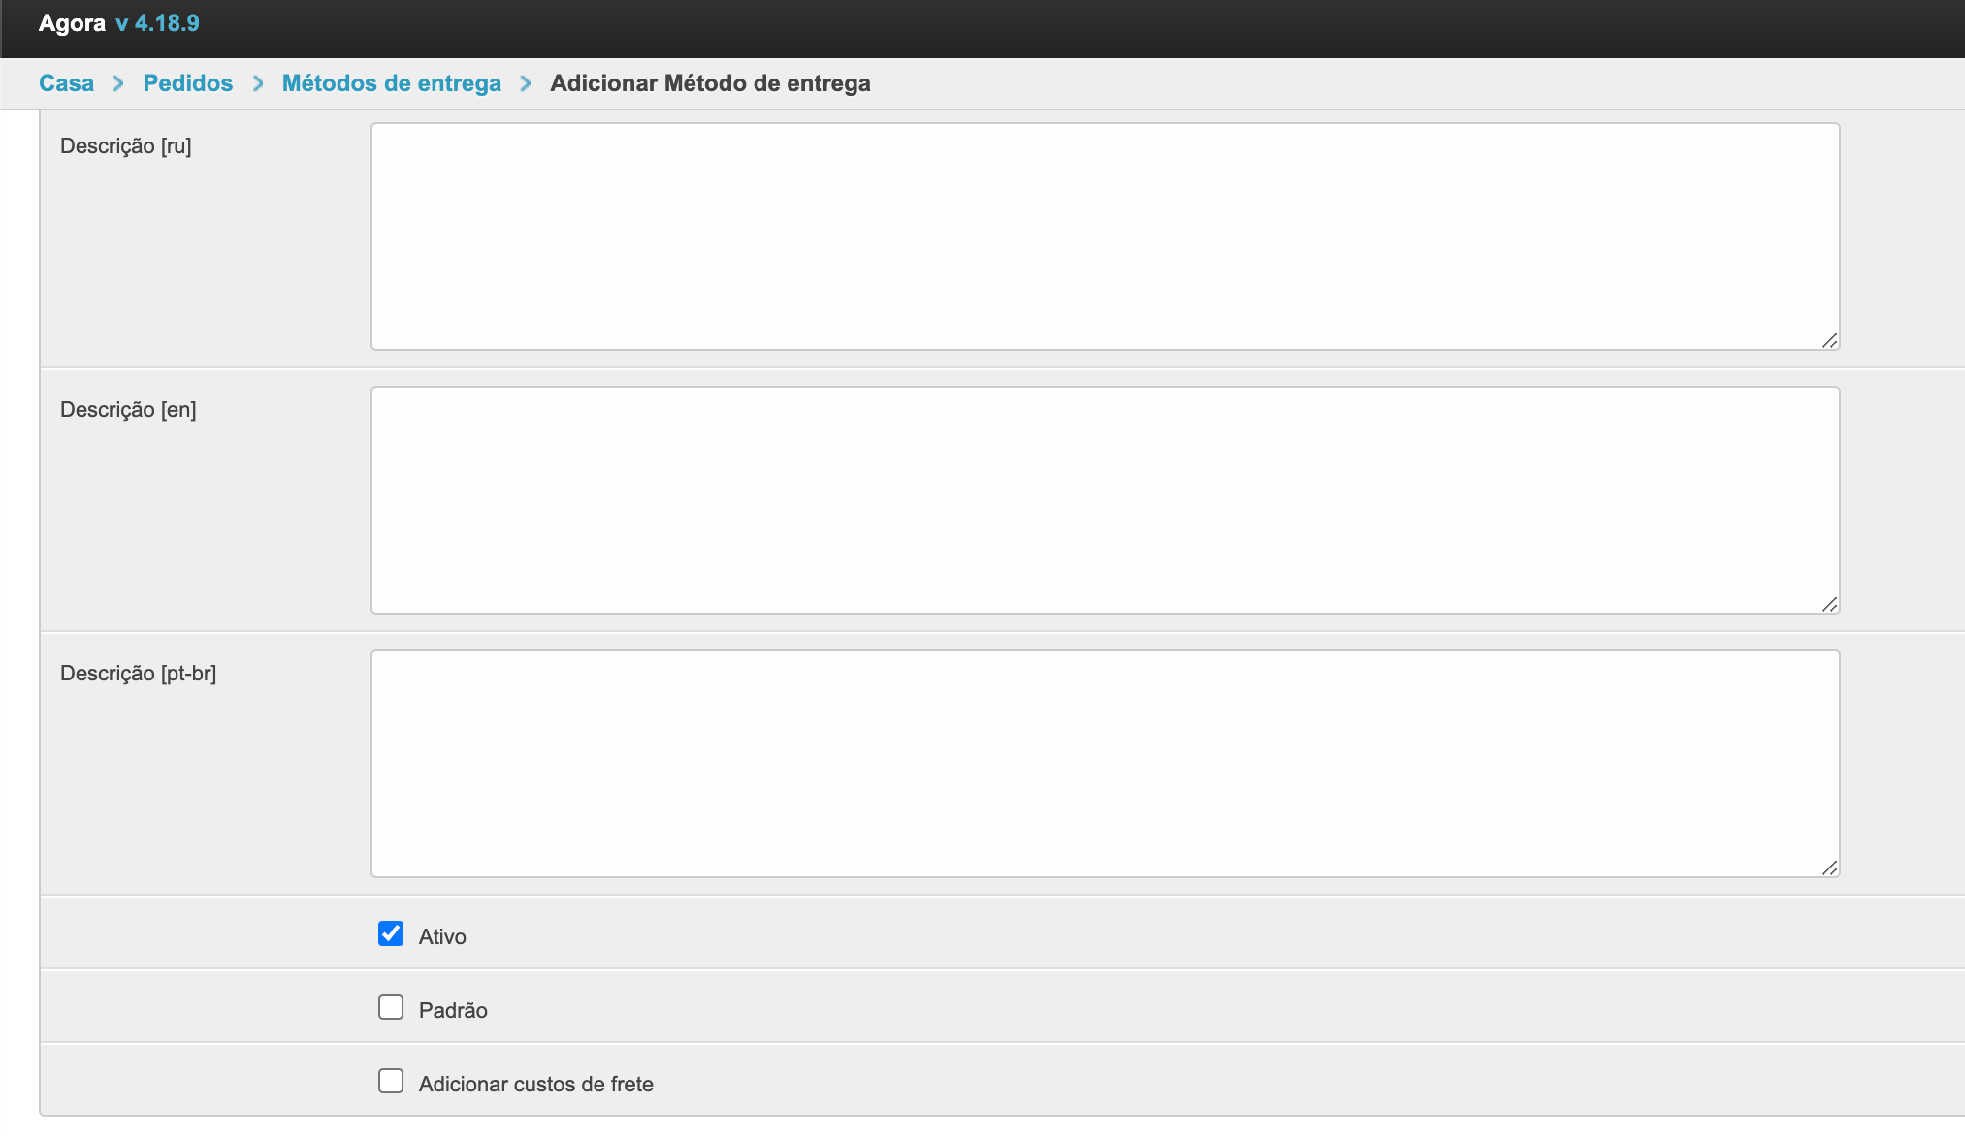Click the chevron after Métodos de entrega

pos(526,83)
